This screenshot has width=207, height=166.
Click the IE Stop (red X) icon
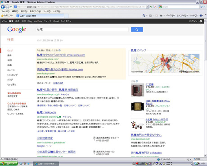(x=155, y=7)
